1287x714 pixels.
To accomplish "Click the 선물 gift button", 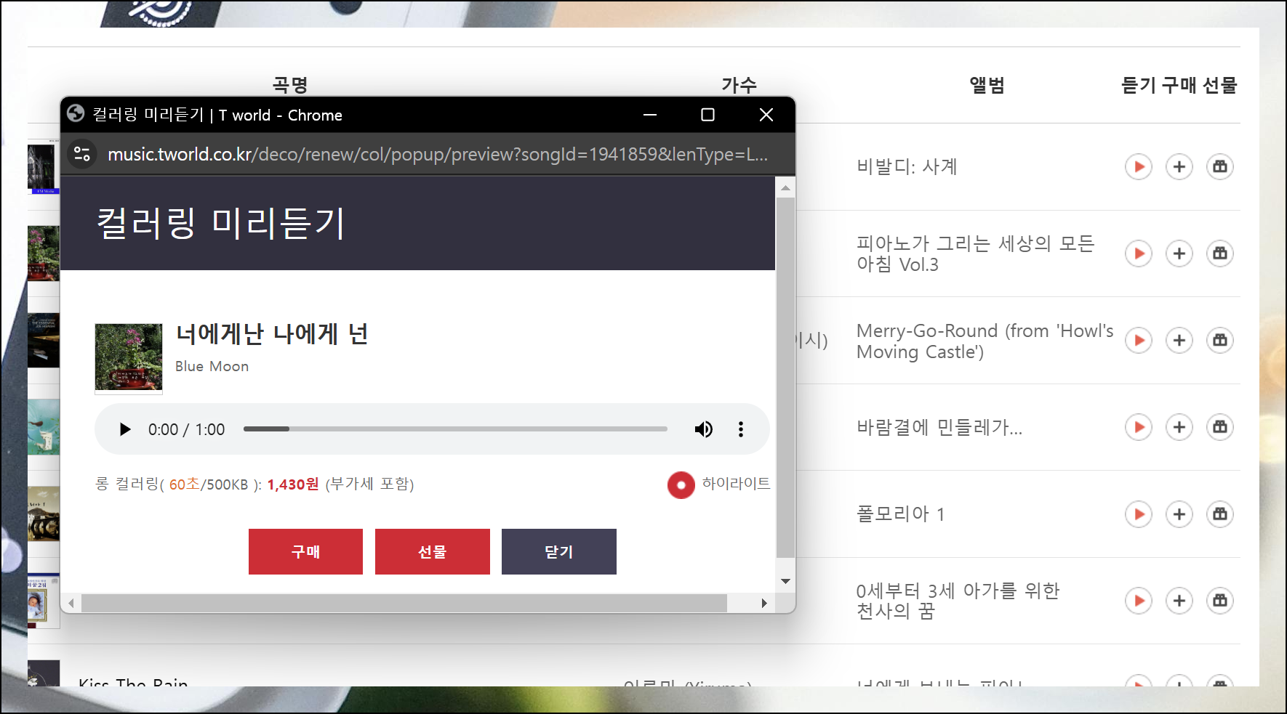I will pos(433,551).
